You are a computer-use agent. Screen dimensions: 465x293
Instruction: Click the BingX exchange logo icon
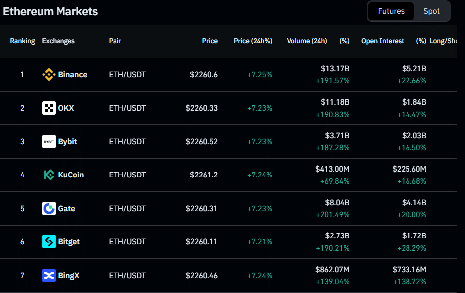click(x=49, y=276)
